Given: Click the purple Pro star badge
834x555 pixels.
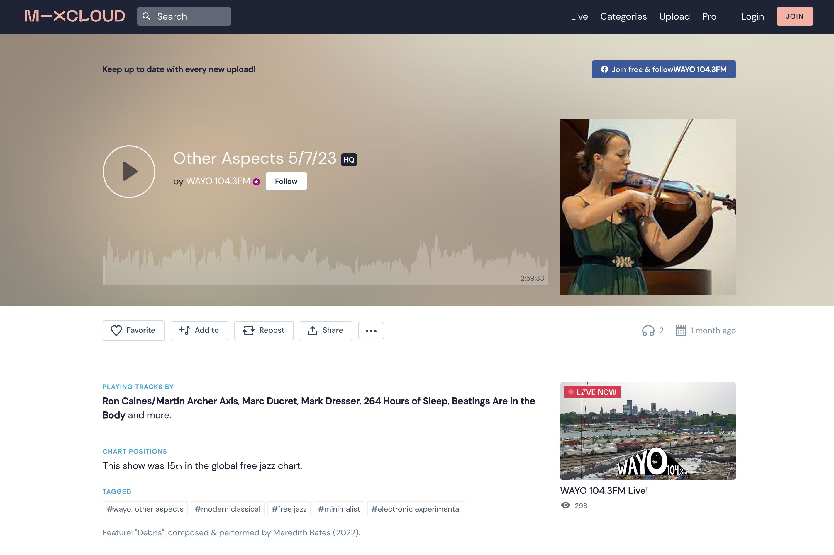Looking at the screenshot, I should (256, 182).
